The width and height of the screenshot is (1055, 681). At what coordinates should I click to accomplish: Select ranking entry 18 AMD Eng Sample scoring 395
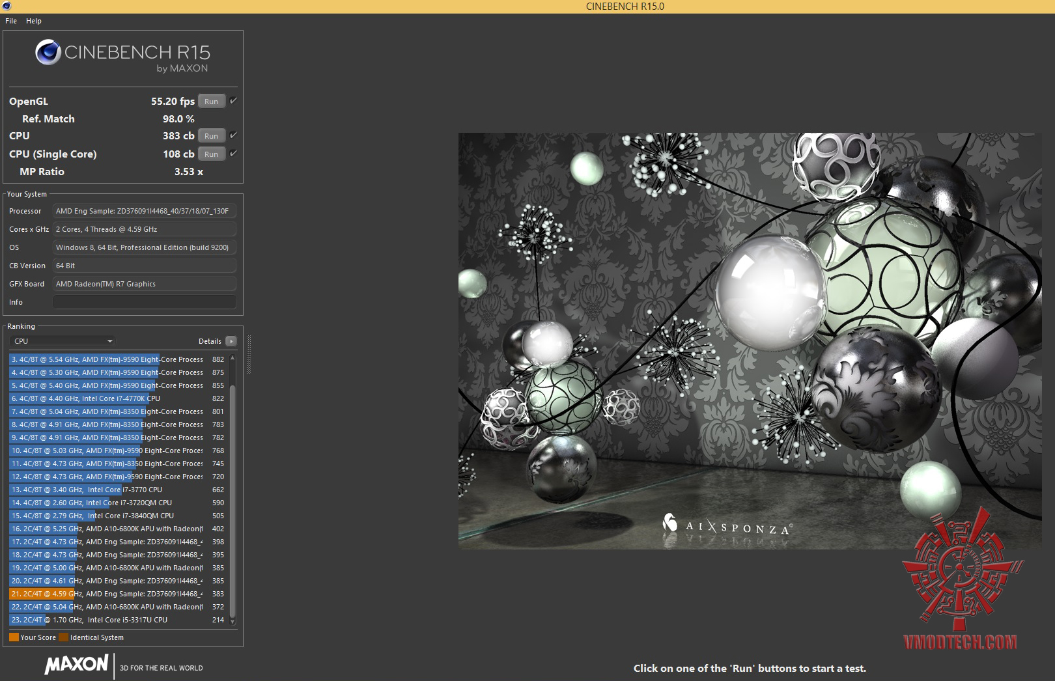point(117,555)
